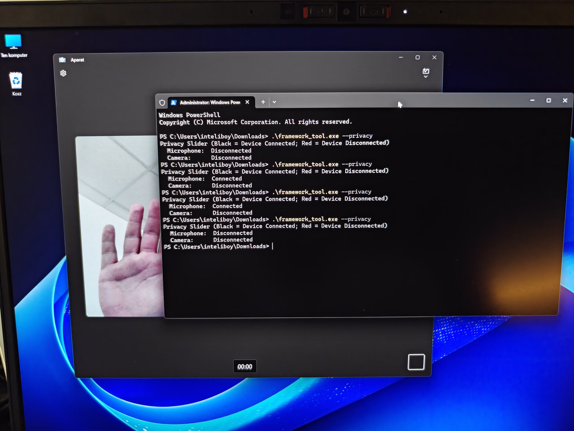The height and width of the screenshot is (431, 574).
Task: Click the camera app icon in Aparat title bar
Action: tap(62, 60)
